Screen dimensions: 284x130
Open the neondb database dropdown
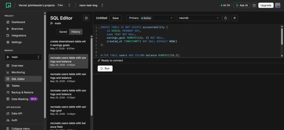pyautogui.click(x=199, y=18)
